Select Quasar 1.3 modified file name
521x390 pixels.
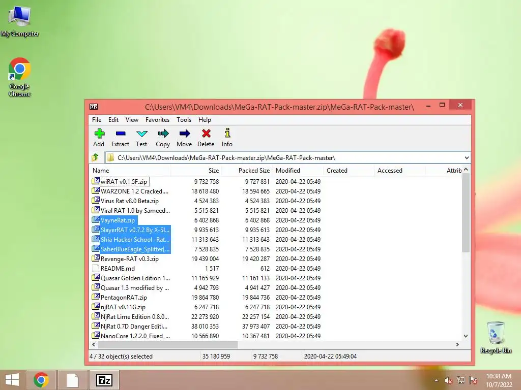tap(135, 287)
